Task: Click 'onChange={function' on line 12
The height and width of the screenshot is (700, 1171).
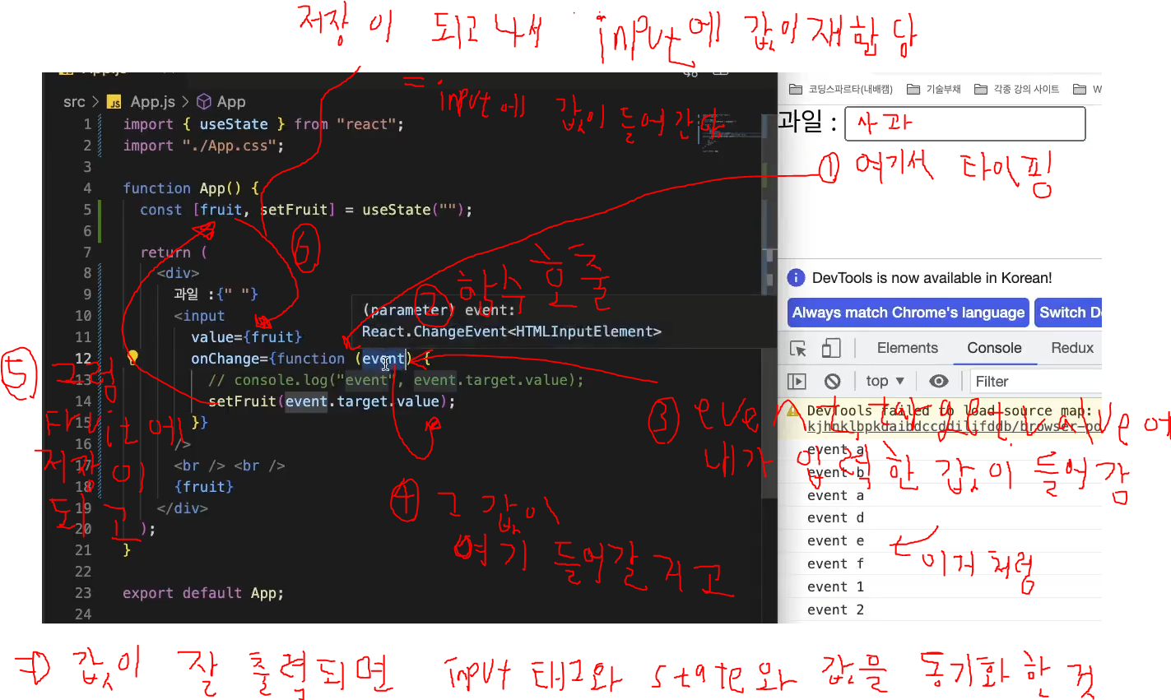Action: (267, 359)
